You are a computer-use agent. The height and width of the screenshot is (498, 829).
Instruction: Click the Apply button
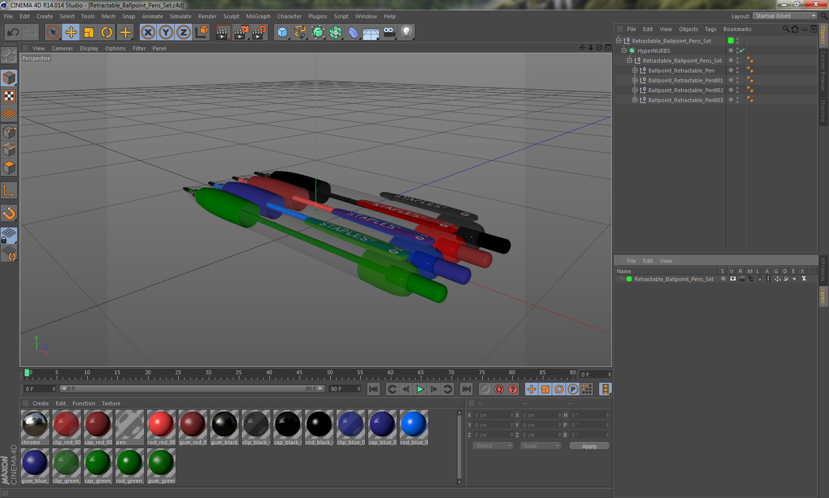click(x=589, y=446)
